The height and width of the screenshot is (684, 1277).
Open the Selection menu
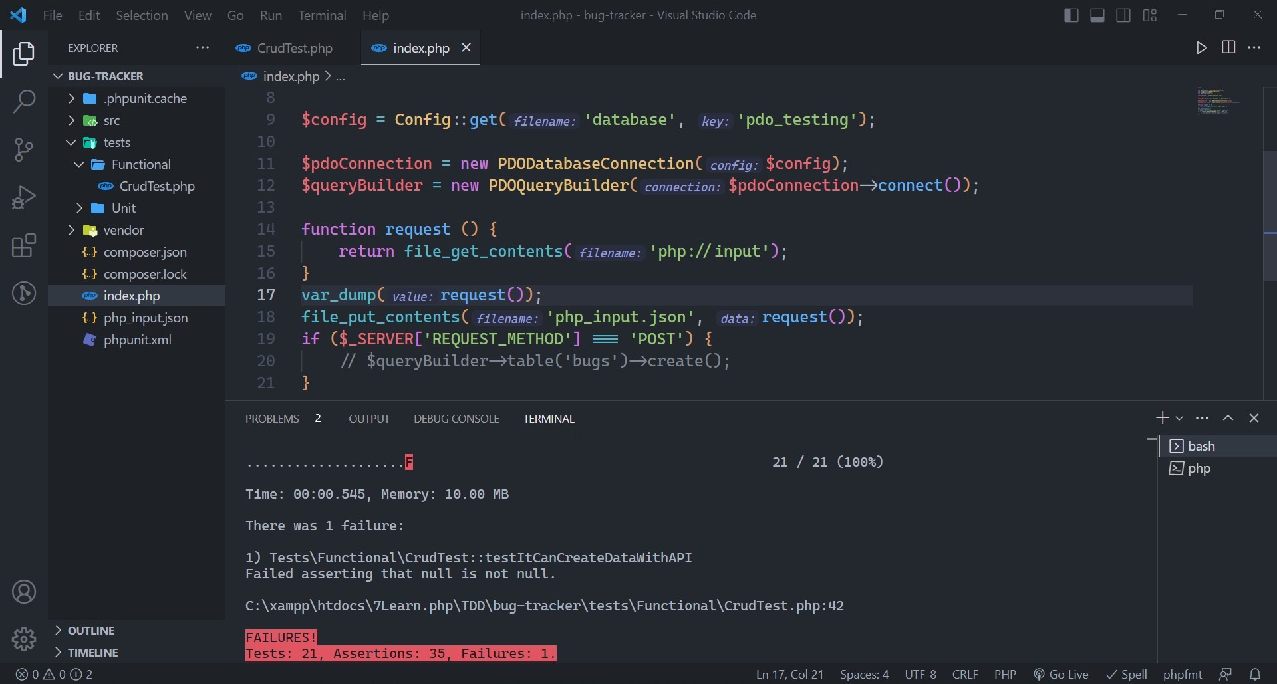[142, 15]
